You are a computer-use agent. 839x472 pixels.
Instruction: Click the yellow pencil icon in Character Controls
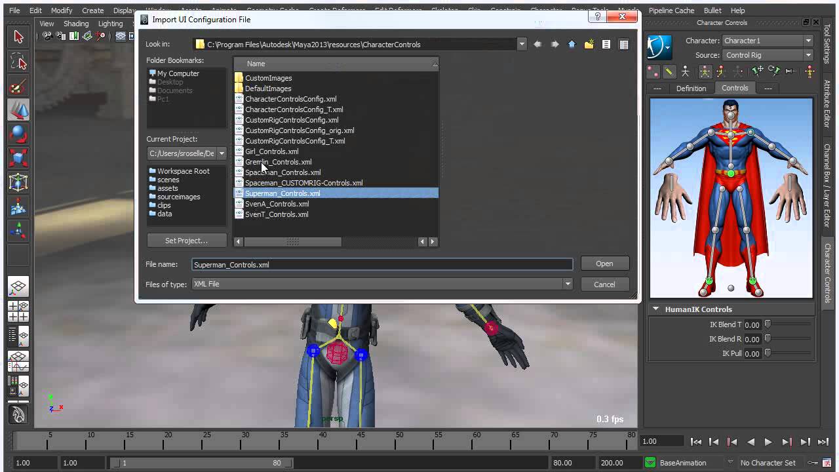point(669,71)
